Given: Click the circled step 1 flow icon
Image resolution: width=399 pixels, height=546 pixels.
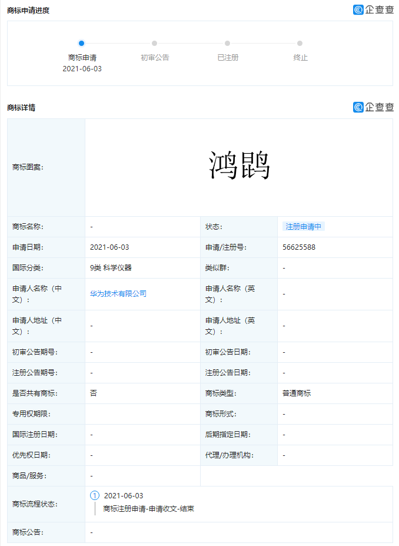Looking at the screenshot, I should tap(95, 495).
